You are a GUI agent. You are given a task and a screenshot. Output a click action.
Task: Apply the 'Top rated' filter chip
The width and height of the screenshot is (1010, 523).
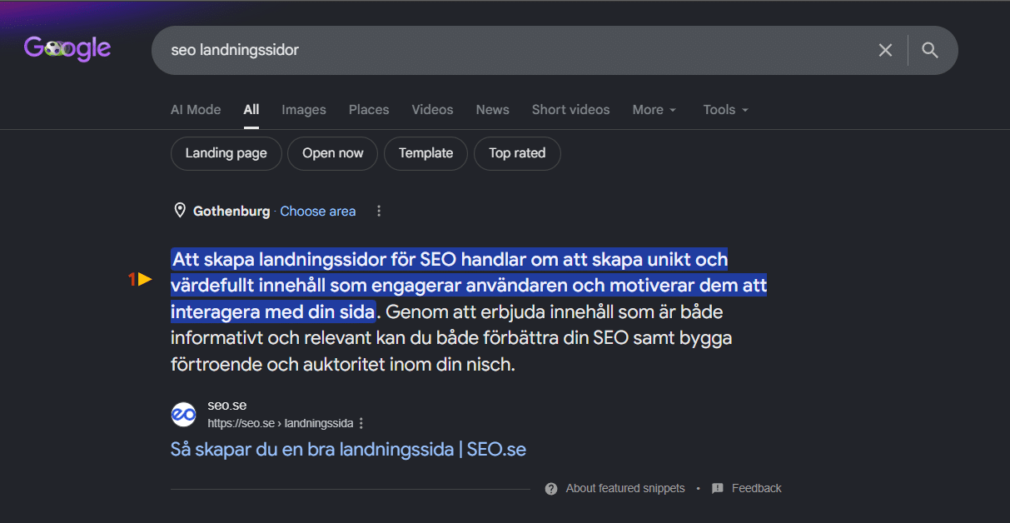tap(517, 153)
